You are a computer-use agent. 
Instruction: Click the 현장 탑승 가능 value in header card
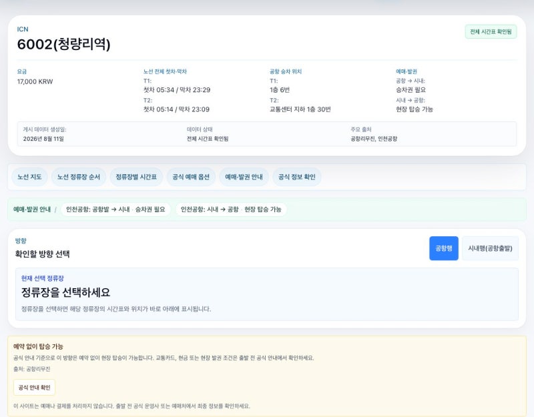coord(414,109)
